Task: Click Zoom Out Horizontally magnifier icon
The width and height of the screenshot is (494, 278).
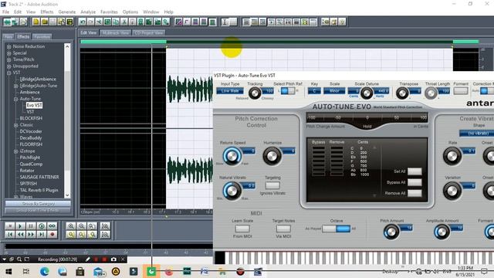Action: (82, 226)
